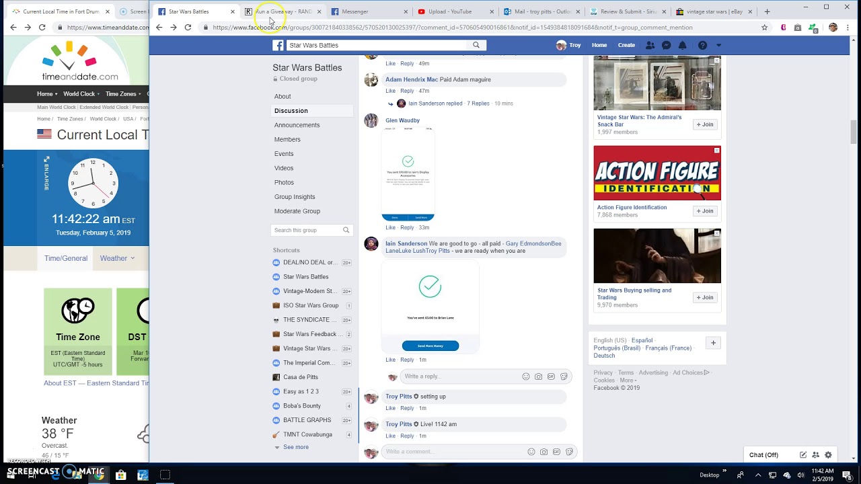This screenshot has height=484, width=861.
Task: Switch to the Upload - YouTube tab
Action: (x=455, y=11)
